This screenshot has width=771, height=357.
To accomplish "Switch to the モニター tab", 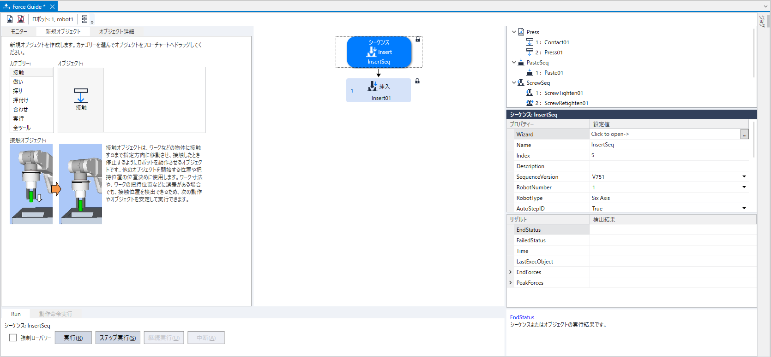I will click(x=19, y=31).
